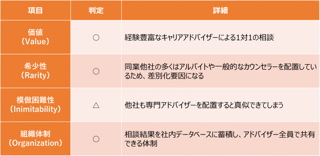Click the word Inimitability in parentheses
The height and width of the screenshot is (156, 320).
35,109
